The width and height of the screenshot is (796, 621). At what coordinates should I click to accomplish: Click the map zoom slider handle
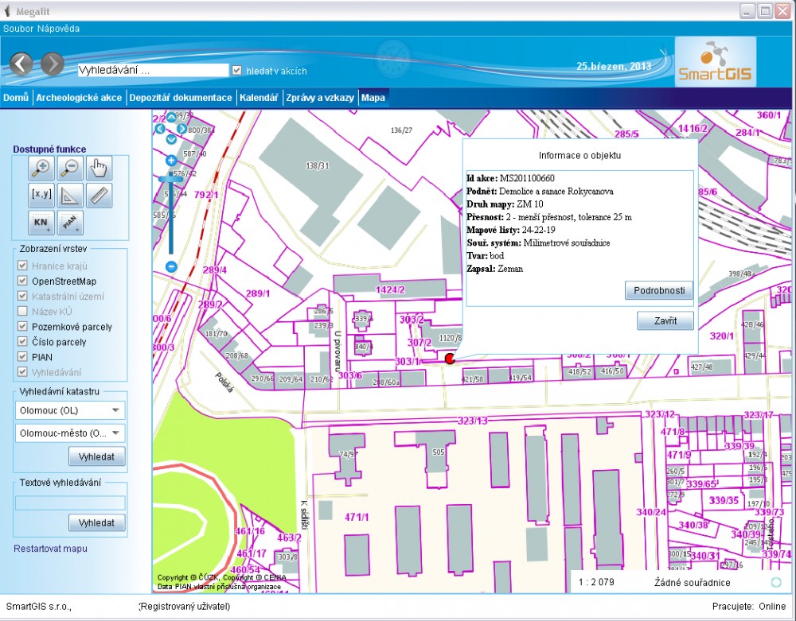coord(170,180)
